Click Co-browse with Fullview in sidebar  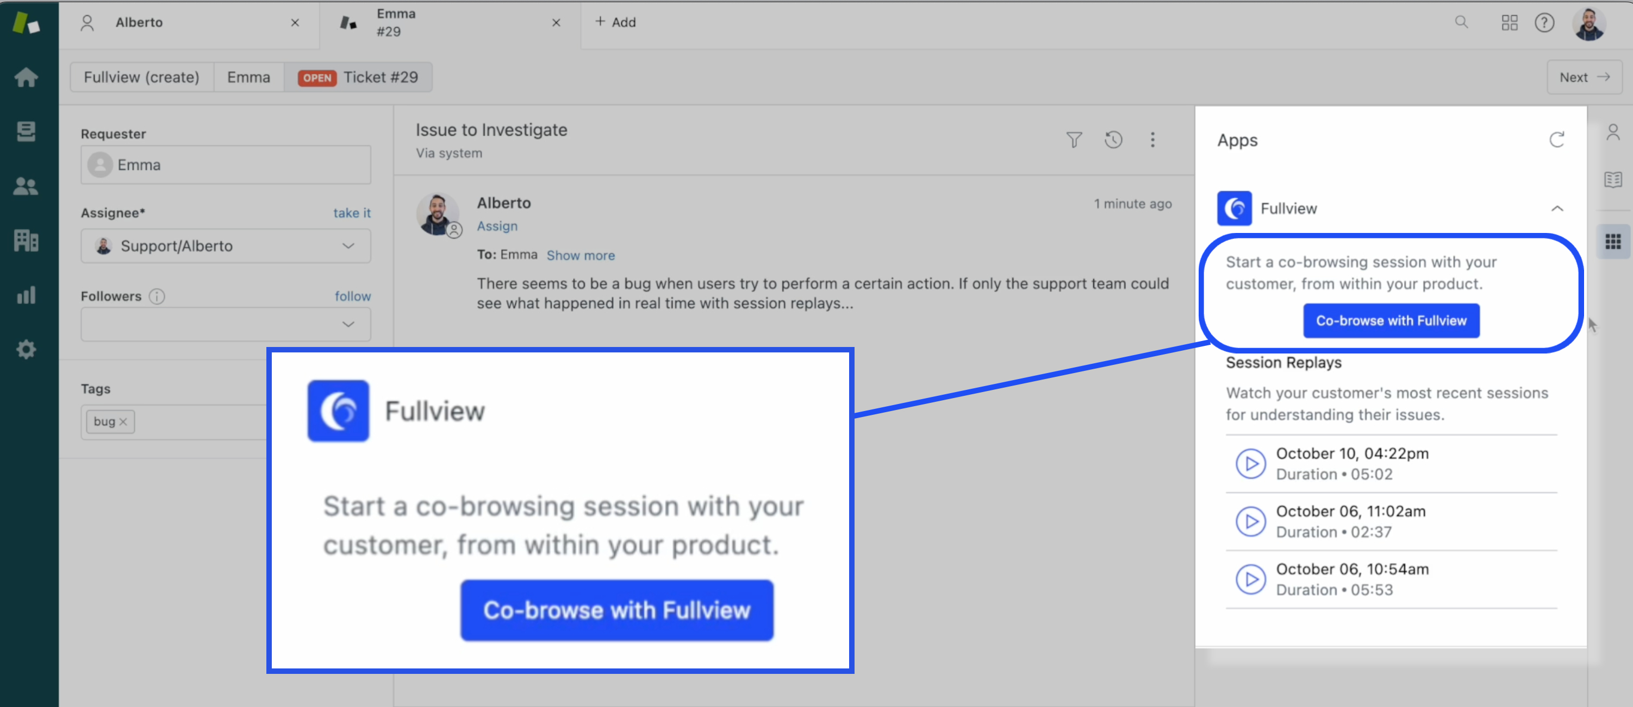pyautogui.click(x=1391, y=320)
